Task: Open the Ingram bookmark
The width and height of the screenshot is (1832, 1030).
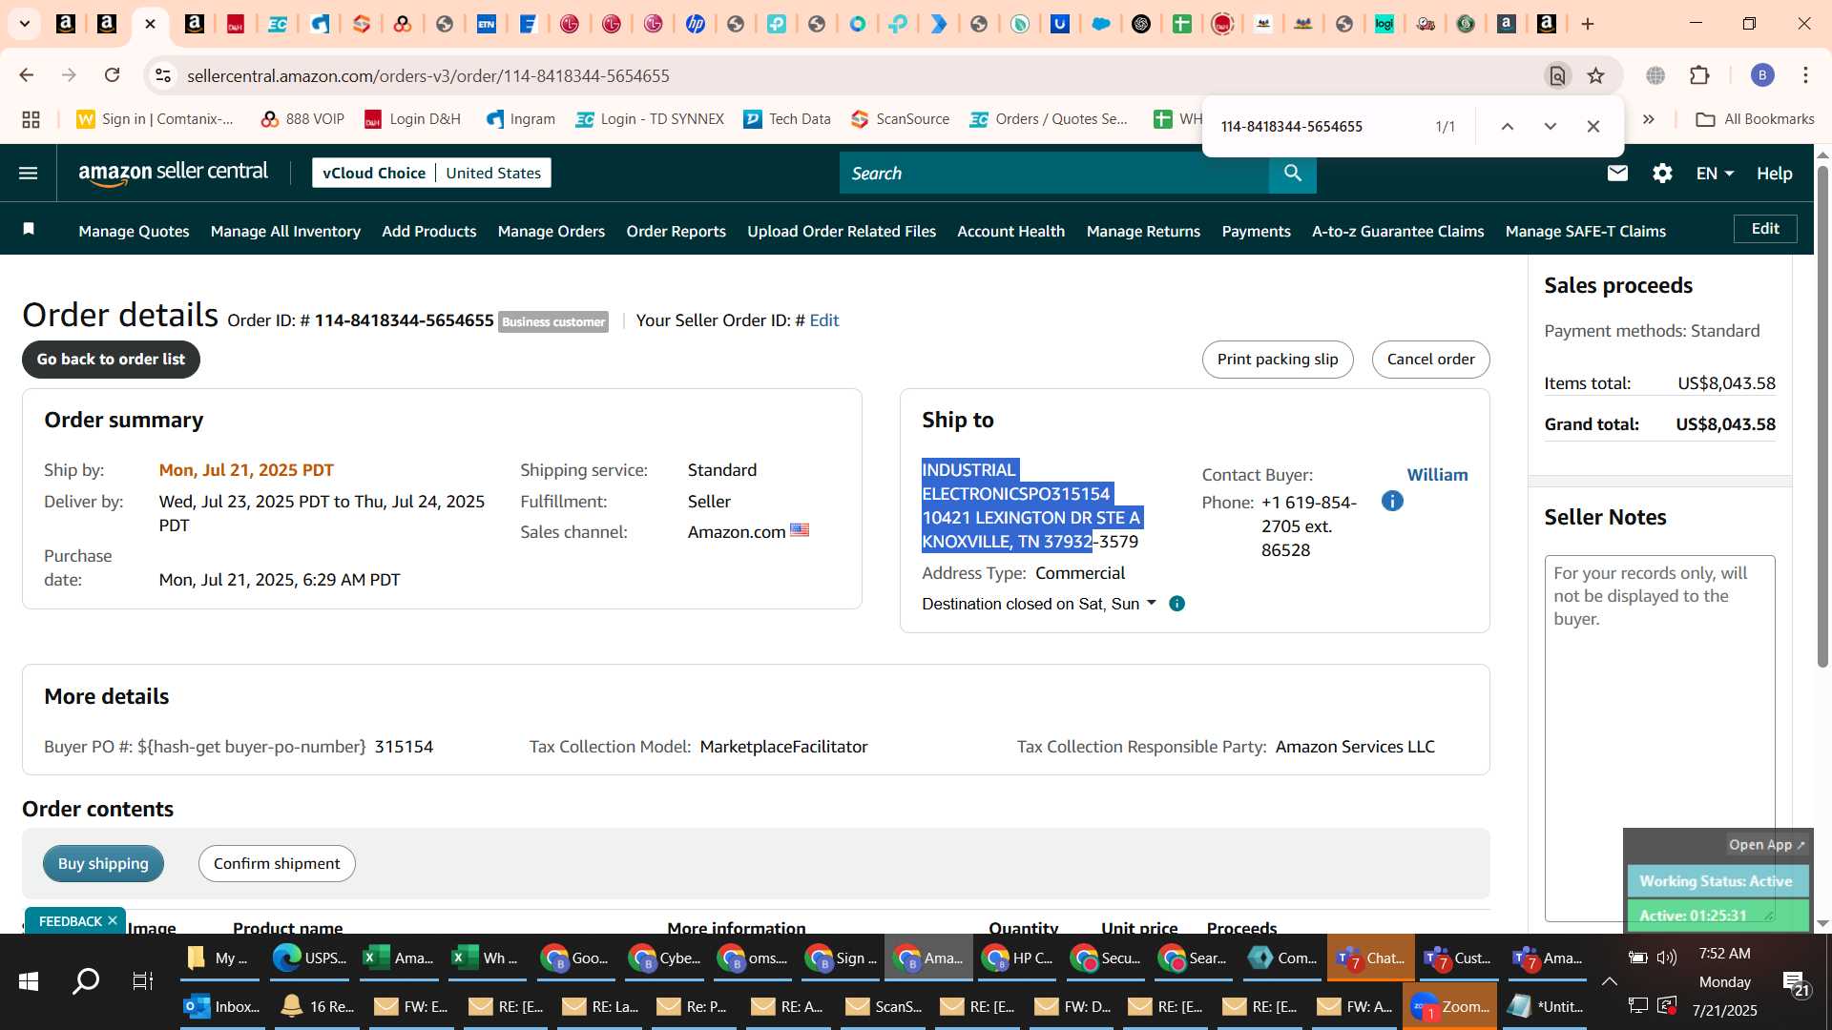Action: pyautogui.click(x=521, y=119)
